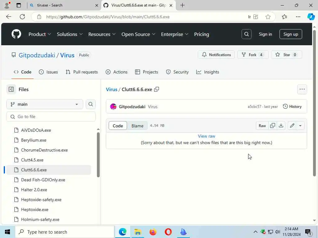Screen dimensions: 318x238
Task: Open the Pricing page
Action: tap(201, 34)
